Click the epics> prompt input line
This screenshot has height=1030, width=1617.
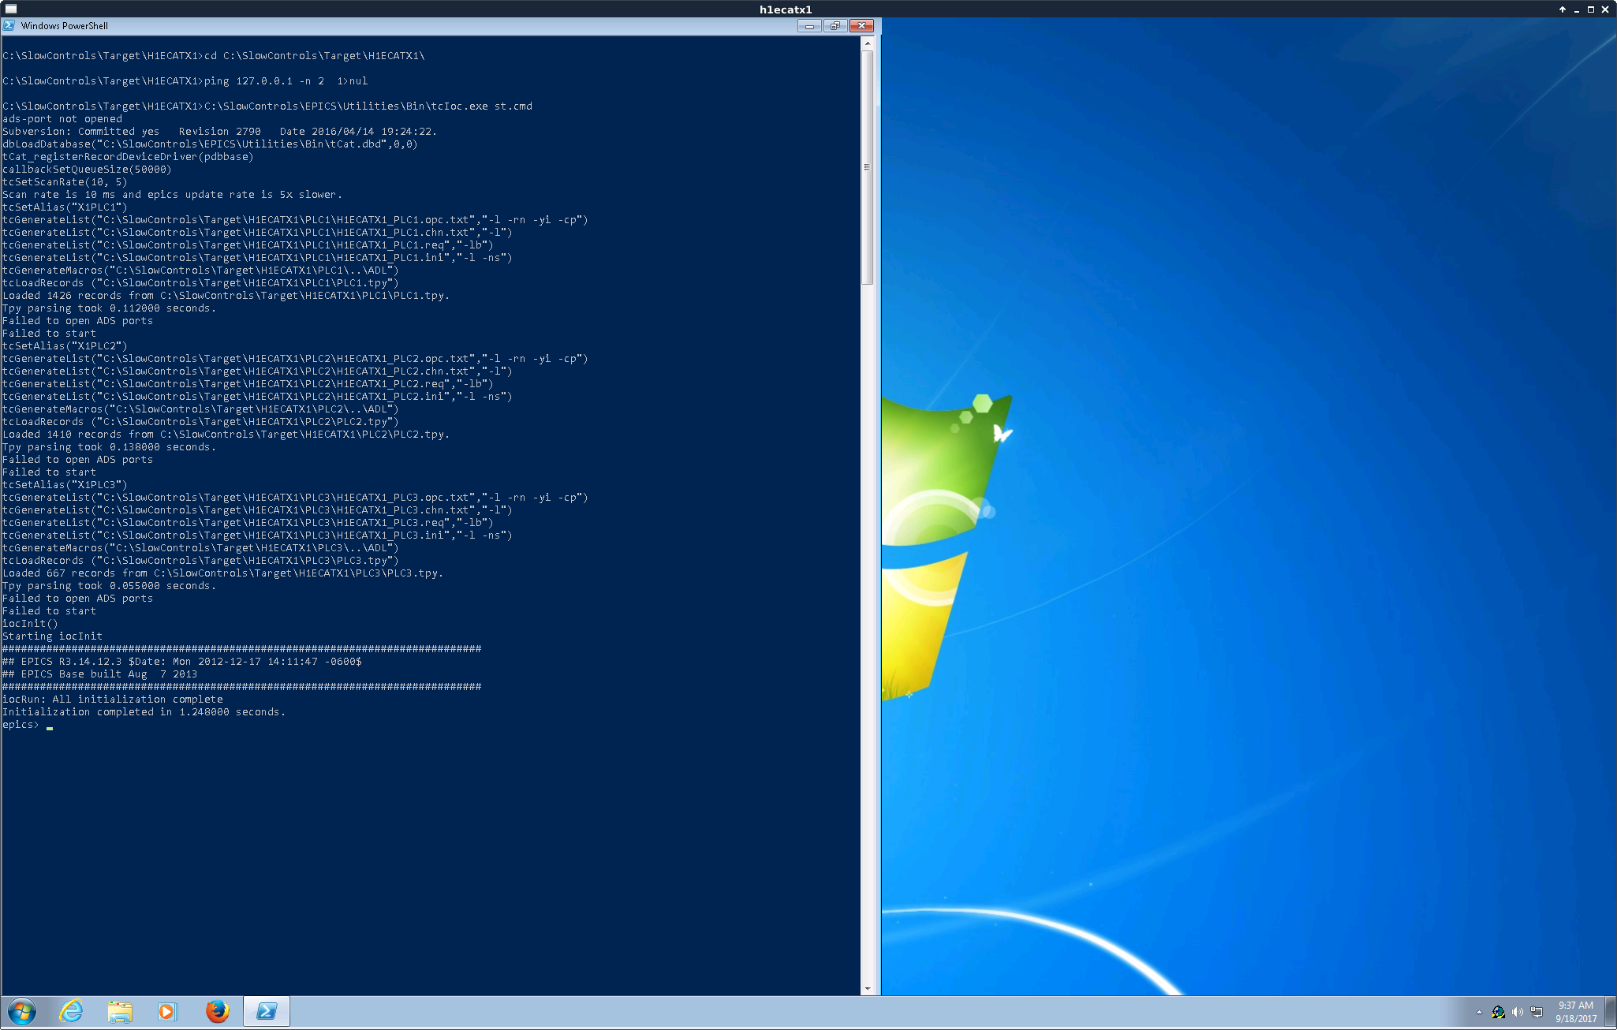click(28, 725)
